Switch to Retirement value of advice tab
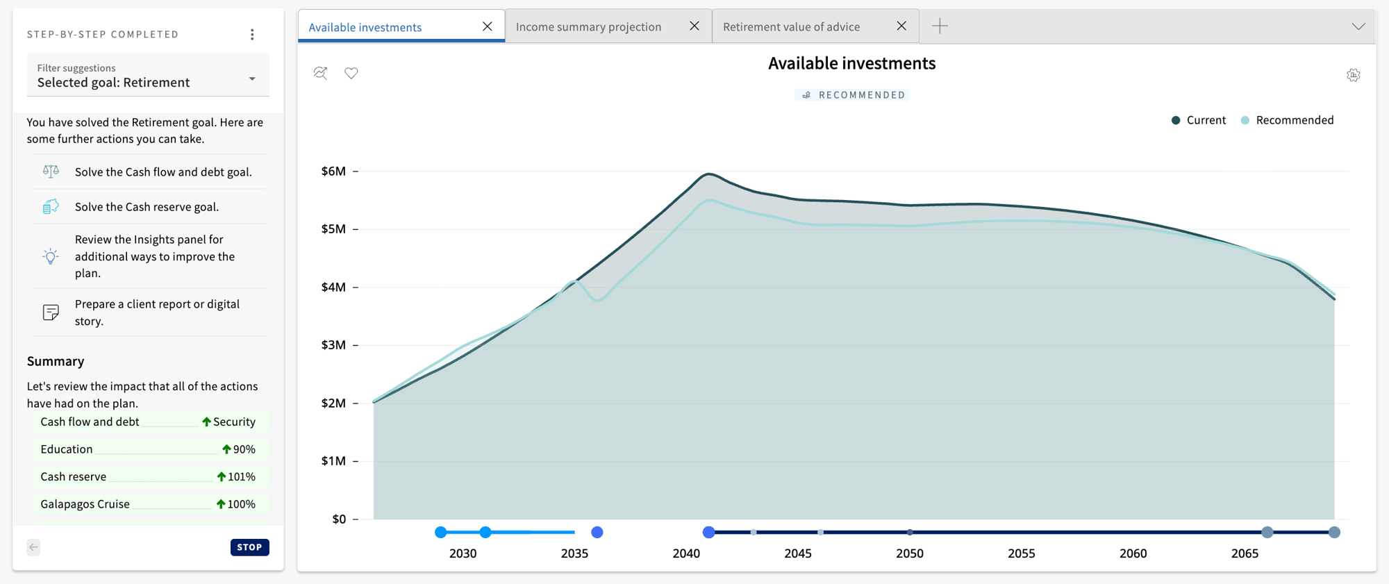The width and height of the screenshot is (1389, 584). [x=791, y=27]
